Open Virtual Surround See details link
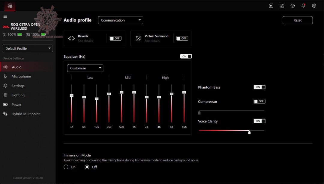 tap(152, 41)
